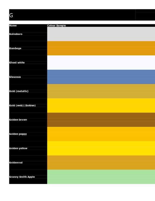This screenshot has height=201, width=155.
Task: Select the Gold (metallic) swatch
Action: [101, 91]
